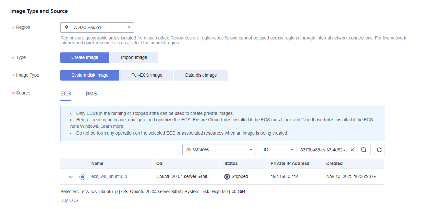
Task: Open the Region LA-Sao Paulo1 dropdown
Action: click(x=97, y=27)
